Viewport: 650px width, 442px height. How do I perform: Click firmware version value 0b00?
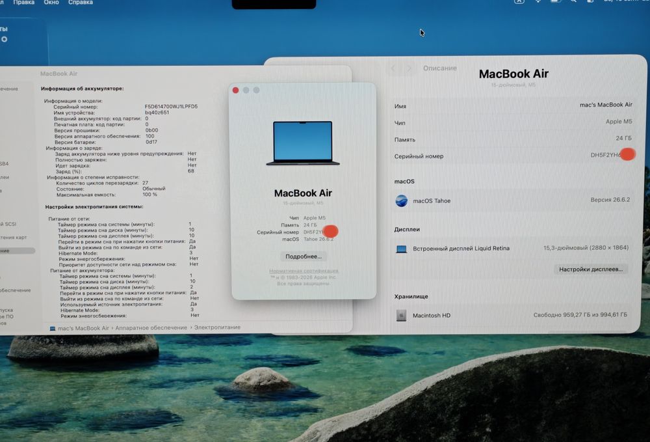(x=151, y=130)
